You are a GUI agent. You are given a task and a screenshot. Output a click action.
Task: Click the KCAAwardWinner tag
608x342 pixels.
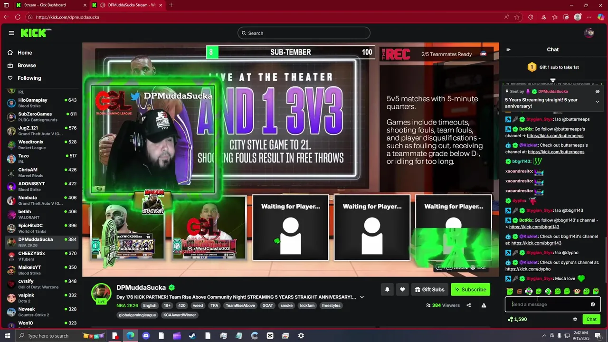[180, 315]
